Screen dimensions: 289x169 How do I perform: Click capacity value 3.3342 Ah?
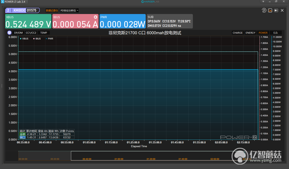click(x=42, y=134)
